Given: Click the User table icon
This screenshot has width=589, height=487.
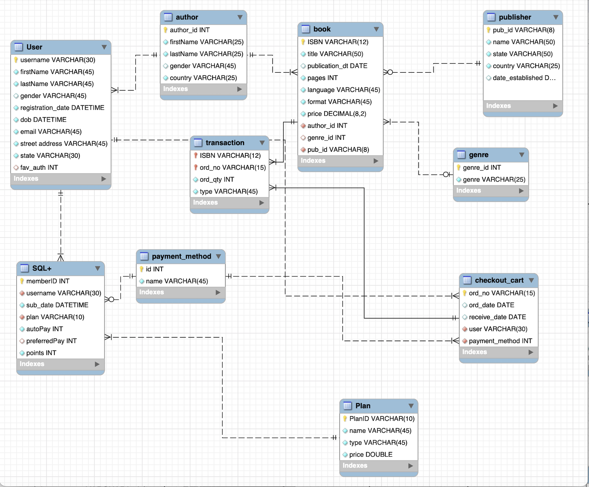Looking at the screenshot, I should click(x=18, y=47).
